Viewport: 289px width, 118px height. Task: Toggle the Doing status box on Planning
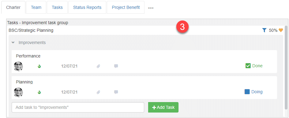[x=247, y=92]
